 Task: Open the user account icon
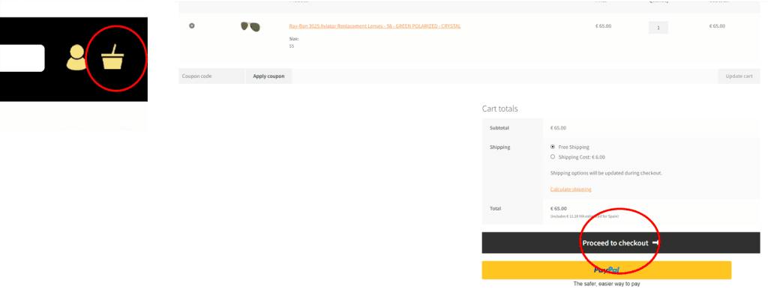pos(76,57)
